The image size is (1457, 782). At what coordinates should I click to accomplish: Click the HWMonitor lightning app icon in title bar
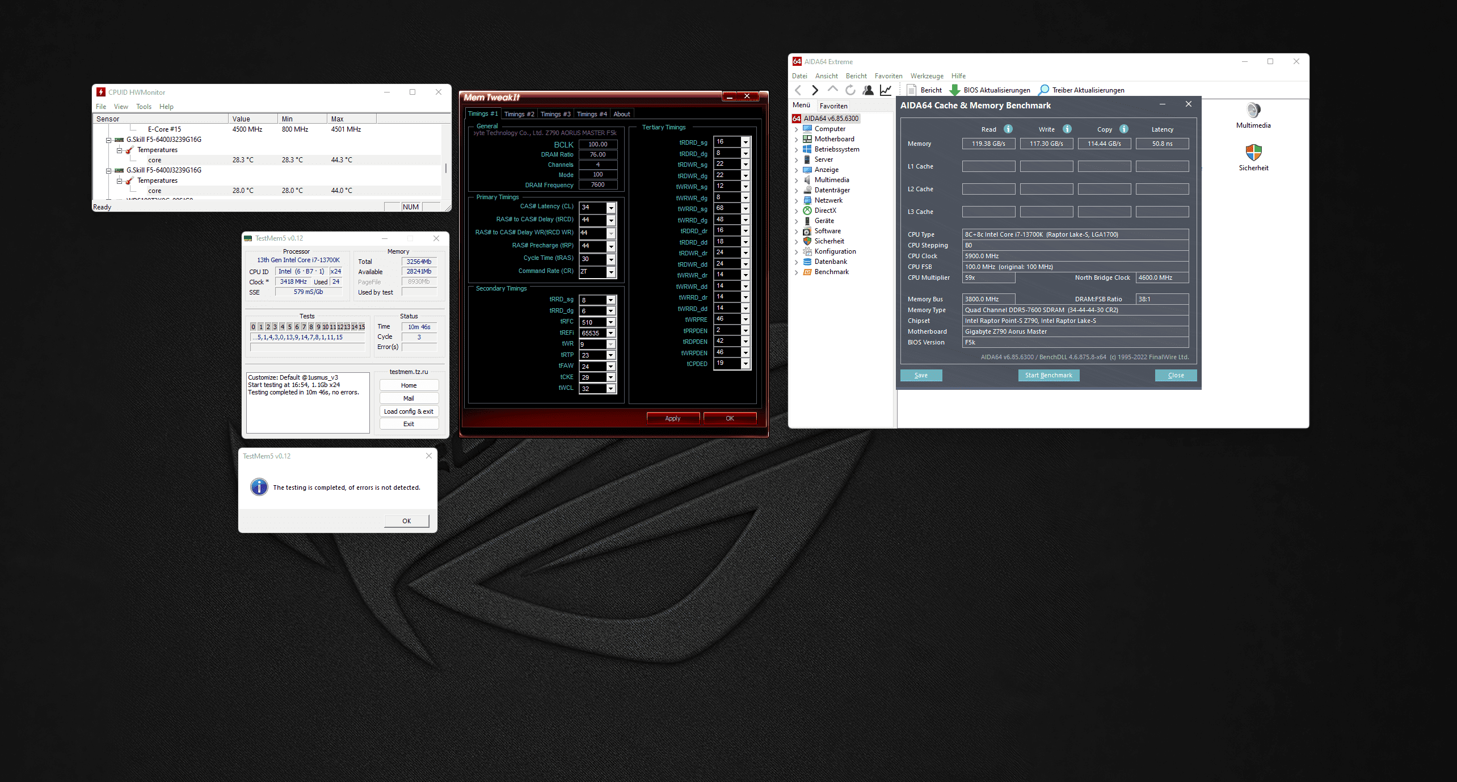[101, 92]
